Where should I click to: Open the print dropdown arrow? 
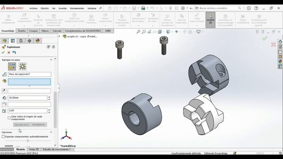147,8
